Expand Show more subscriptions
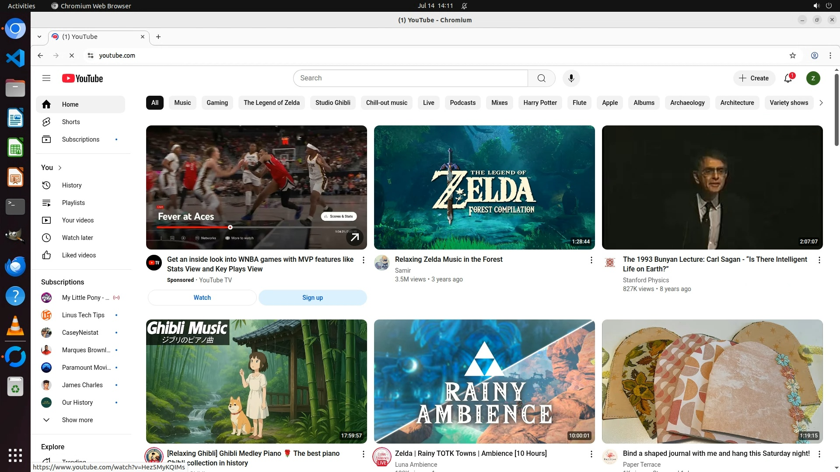This screenshot has height=472, width=840. (x=77, y=420)
